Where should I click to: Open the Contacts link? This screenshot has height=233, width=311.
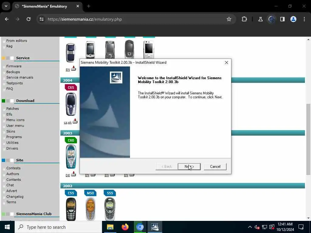tap(13, 180)
